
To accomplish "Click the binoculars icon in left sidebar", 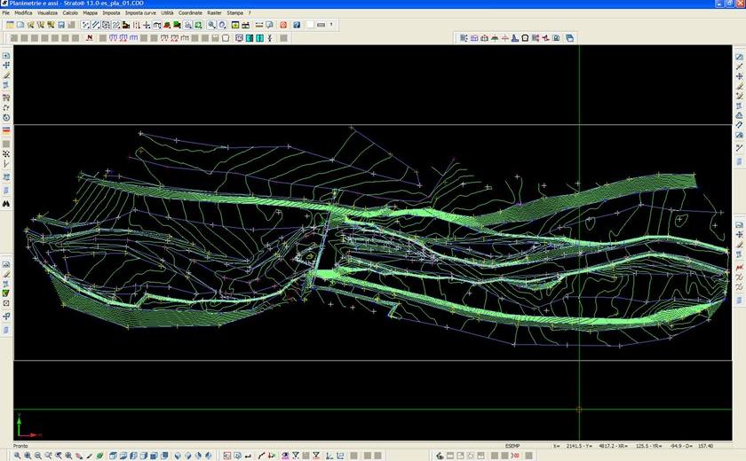I will [6, 203].
